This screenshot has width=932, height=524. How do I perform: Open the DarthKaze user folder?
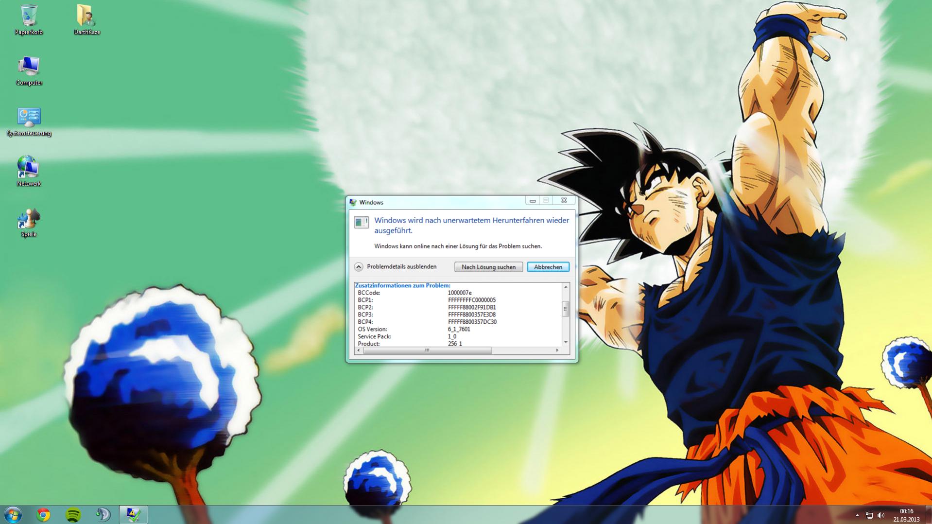(87, 19)
